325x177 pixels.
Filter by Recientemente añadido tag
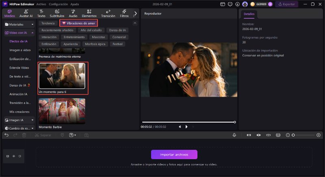[x=57, y=30]
